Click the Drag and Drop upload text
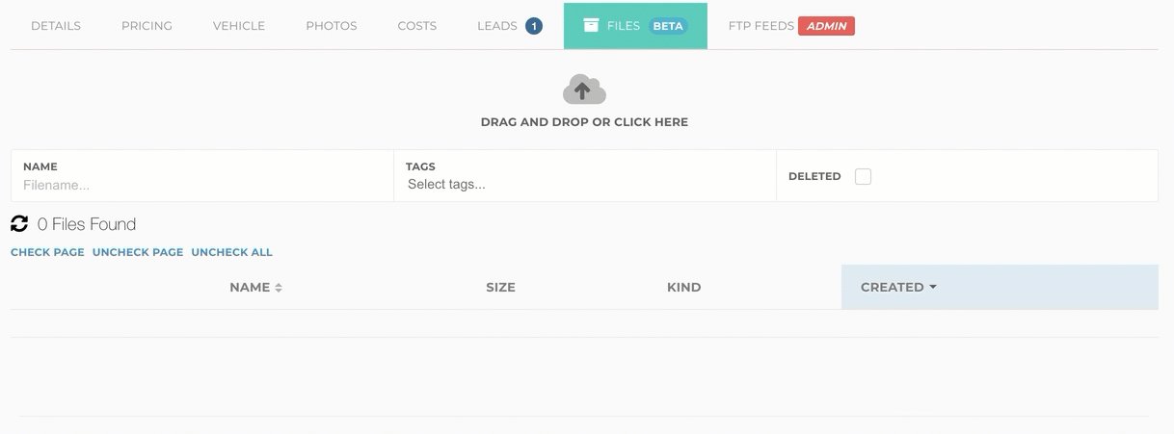Viewport: 1174px width, 434px height. click(584, 122)
